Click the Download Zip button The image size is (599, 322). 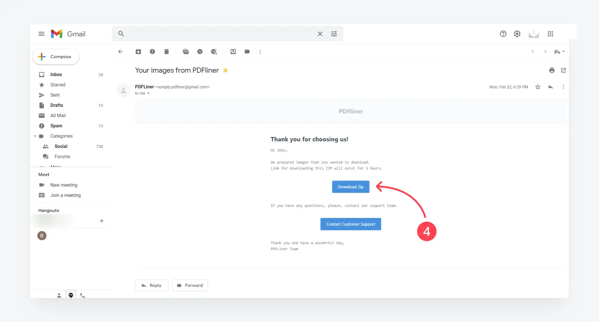[351, 187]
